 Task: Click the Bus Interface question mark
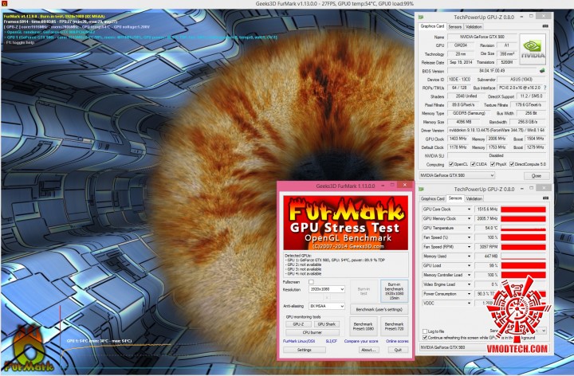545,88
